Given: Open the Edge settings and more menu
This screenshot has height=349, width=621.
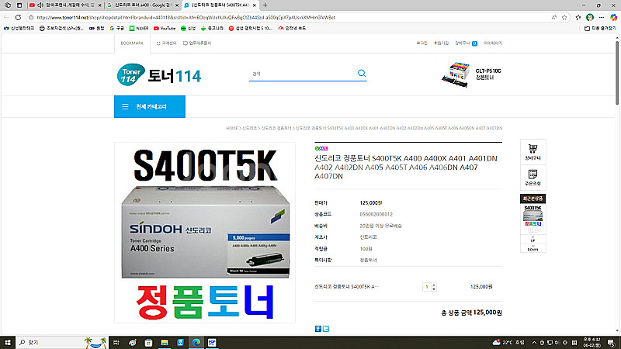Looking at the screenshot, I should click(602, 17).
